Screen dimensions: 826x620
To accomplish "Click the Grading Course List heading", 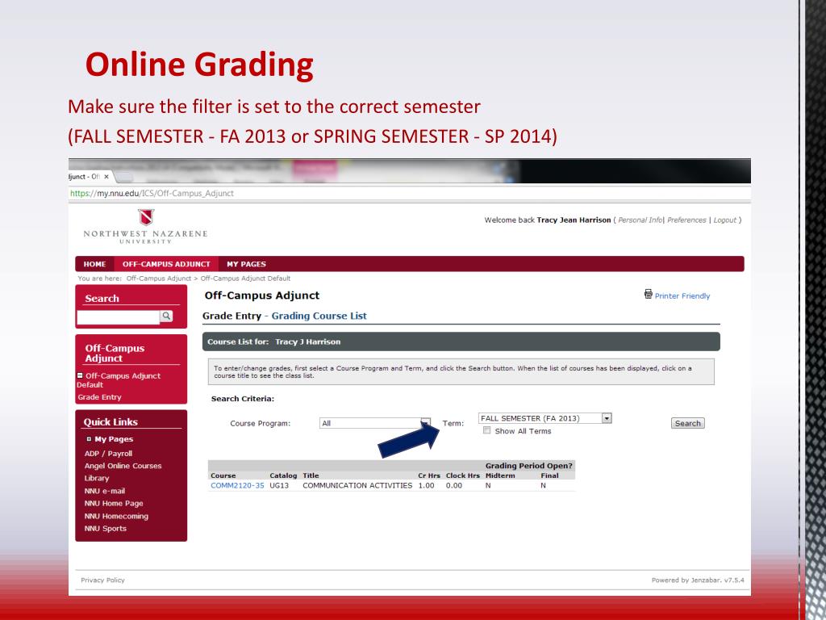I will pos(319,316).
